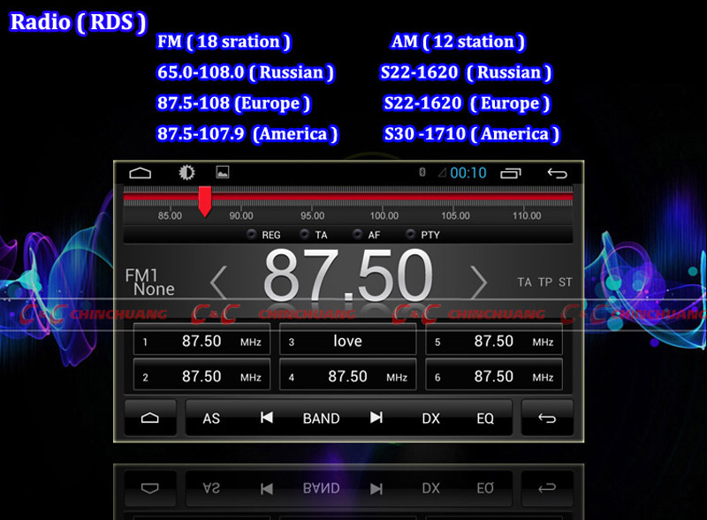This screenshot has width=707, height=520.
Task: Open the brightness settings sun icon
Action: pyautogui.click(x=187, y=173)
